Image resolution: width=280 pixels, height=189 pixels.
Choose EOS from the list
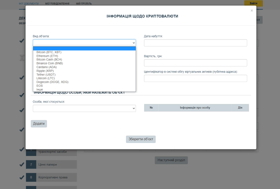40,86
